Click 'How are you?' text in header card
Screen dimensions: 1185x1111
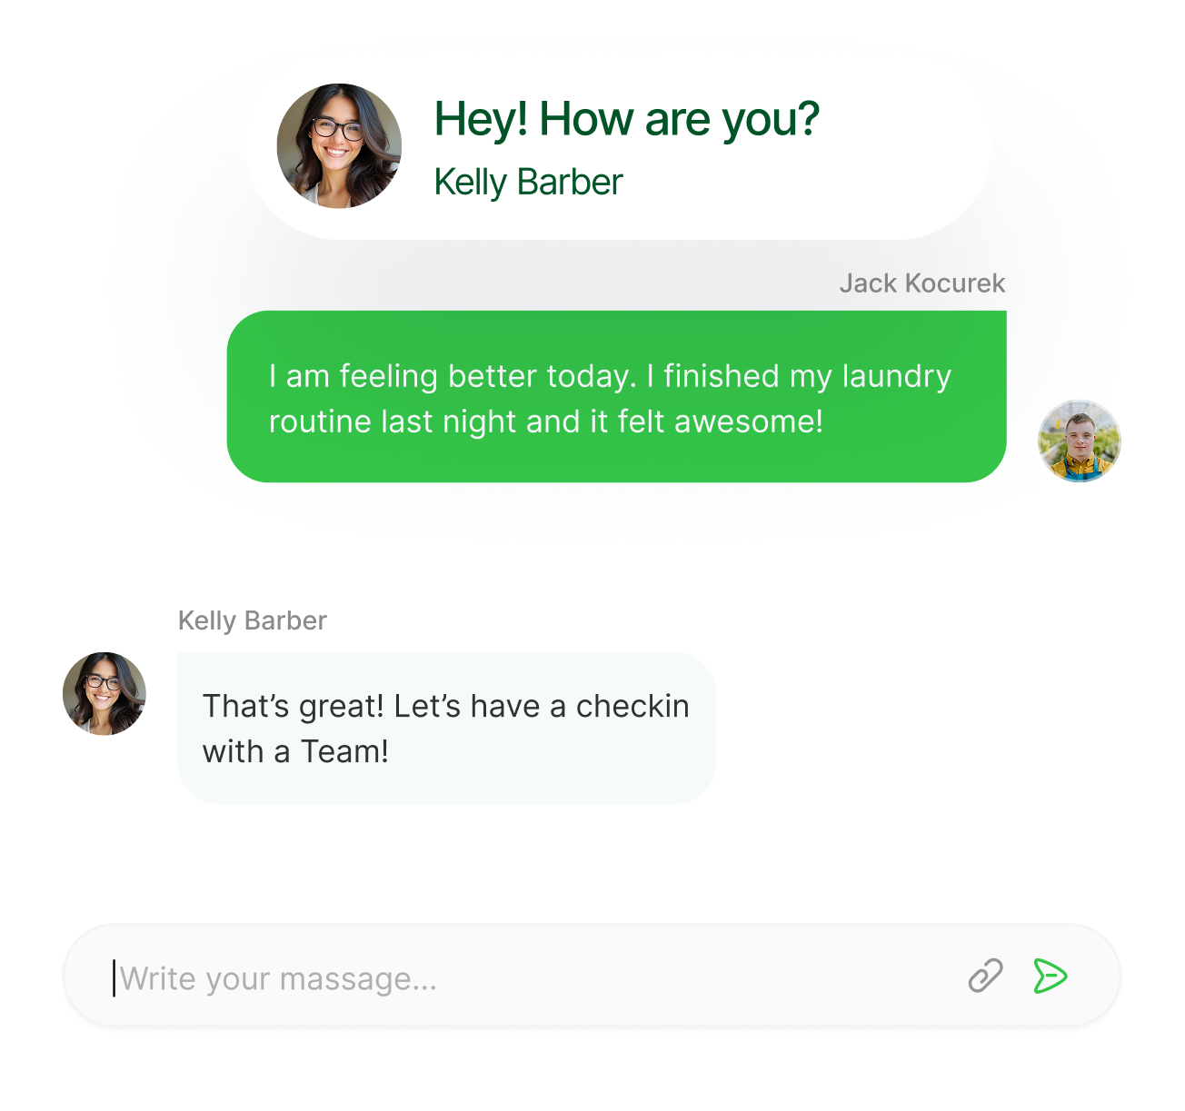[x=679, y=120]
